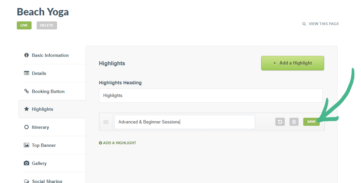Screen dimensions: 361x183
Task: Click the large Add a Highlight button
Action: click(292, 63)
